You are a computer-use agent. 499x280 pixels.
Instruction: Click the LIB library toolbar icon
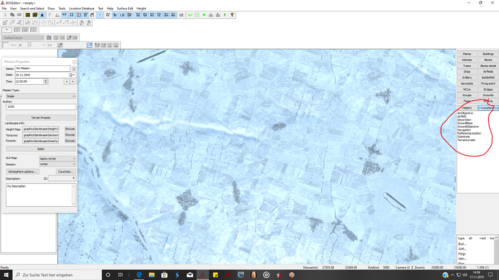click(x=122, y=15)
